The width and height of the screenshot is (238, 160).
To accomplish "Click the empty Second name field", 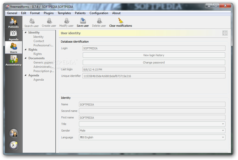I will [152, 111].
